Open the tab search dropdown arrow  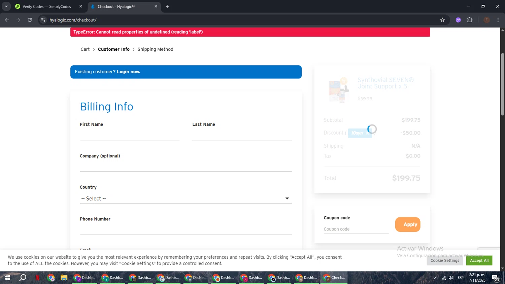(x=6, y=6)
